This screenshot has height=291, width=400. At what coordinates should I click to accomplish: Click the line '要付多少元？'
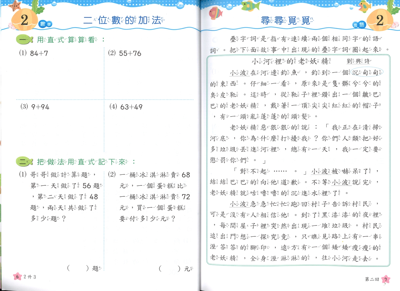(x=147, y=219)
